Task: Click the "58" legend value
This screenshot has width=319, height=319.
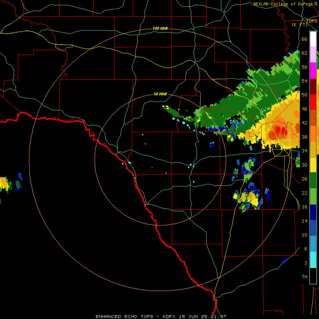Action: [304, 67]
